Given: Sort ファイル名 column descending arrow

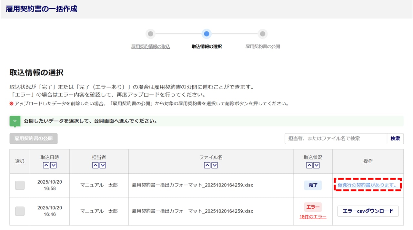Looking at the screenshot, I should (215, 165).
